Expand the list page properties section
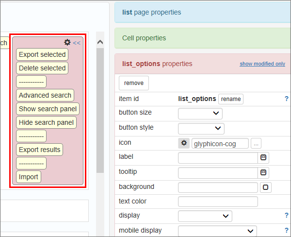 coord(151,12)
